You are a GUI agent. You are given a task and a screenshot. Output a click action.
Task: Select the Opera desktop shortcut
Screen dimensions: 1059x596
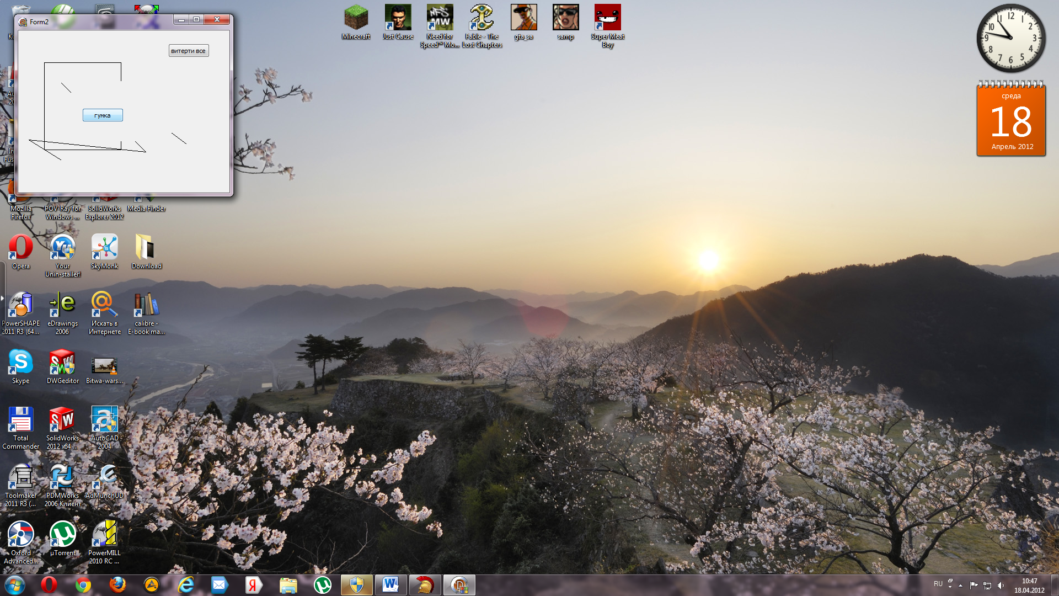(x=21, y=252)
